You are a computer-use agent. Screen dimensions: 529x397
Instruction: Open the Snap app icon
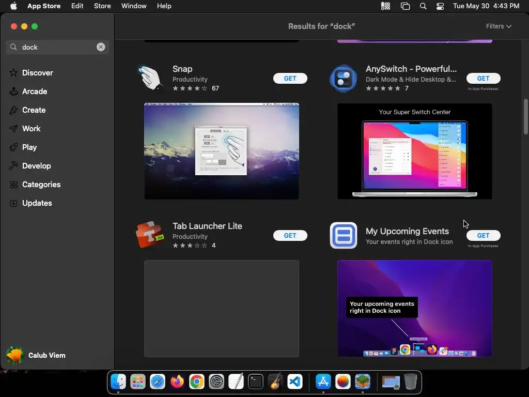[150, 78]
